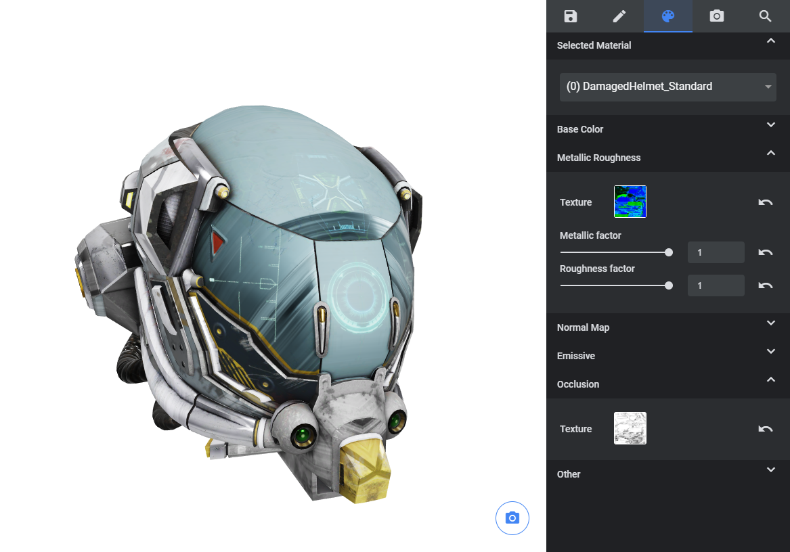The width and height of the screenshot is (790, 552).
Task: Reset the Roughness factor using its undo icon
Action: pyautogui.click(x=765, y=285)
